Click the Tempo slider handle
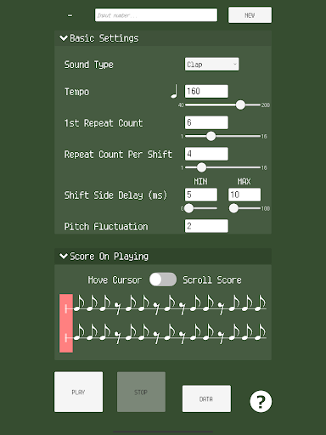 240,105
